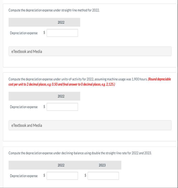Screen dimensions: 178x188
Task: Click the 2022 header in the declining-balance table
Action: click(61, 165)
